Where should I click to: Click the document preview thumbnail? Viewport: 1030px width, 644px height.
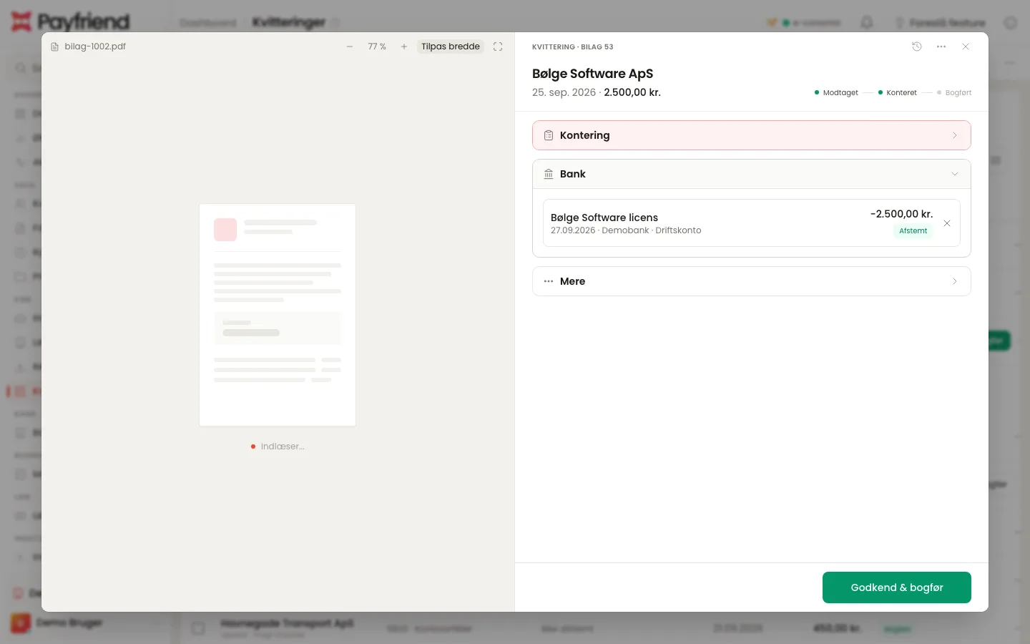tap(278, 315)
